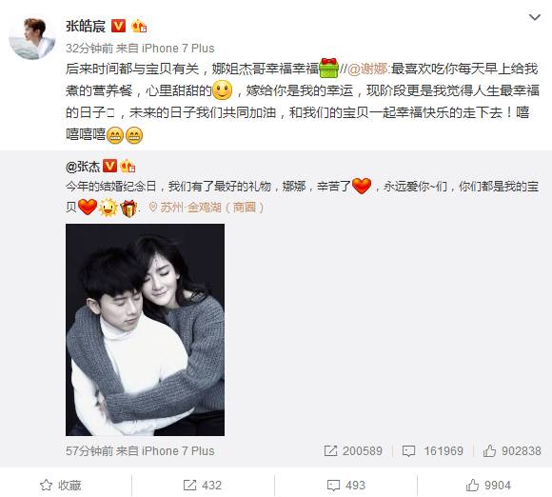
Task: Like original post with 902838 likes
Action: tap(512, 451)
